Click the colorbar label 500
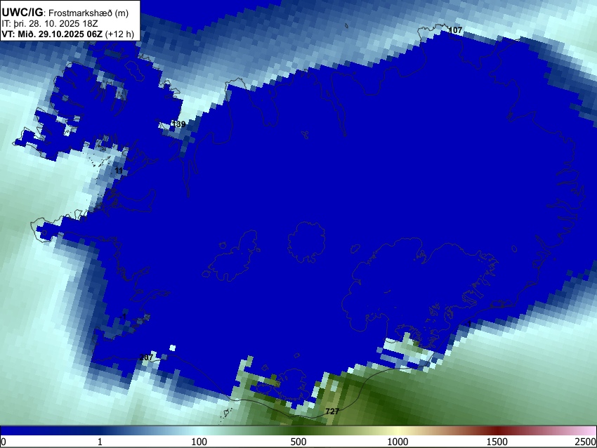Screen dimensions: 597x448 [x=298, y=442]
